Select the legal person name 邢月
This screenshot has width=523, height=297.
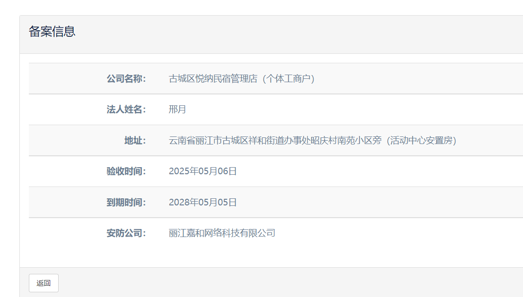click(177, 110)
